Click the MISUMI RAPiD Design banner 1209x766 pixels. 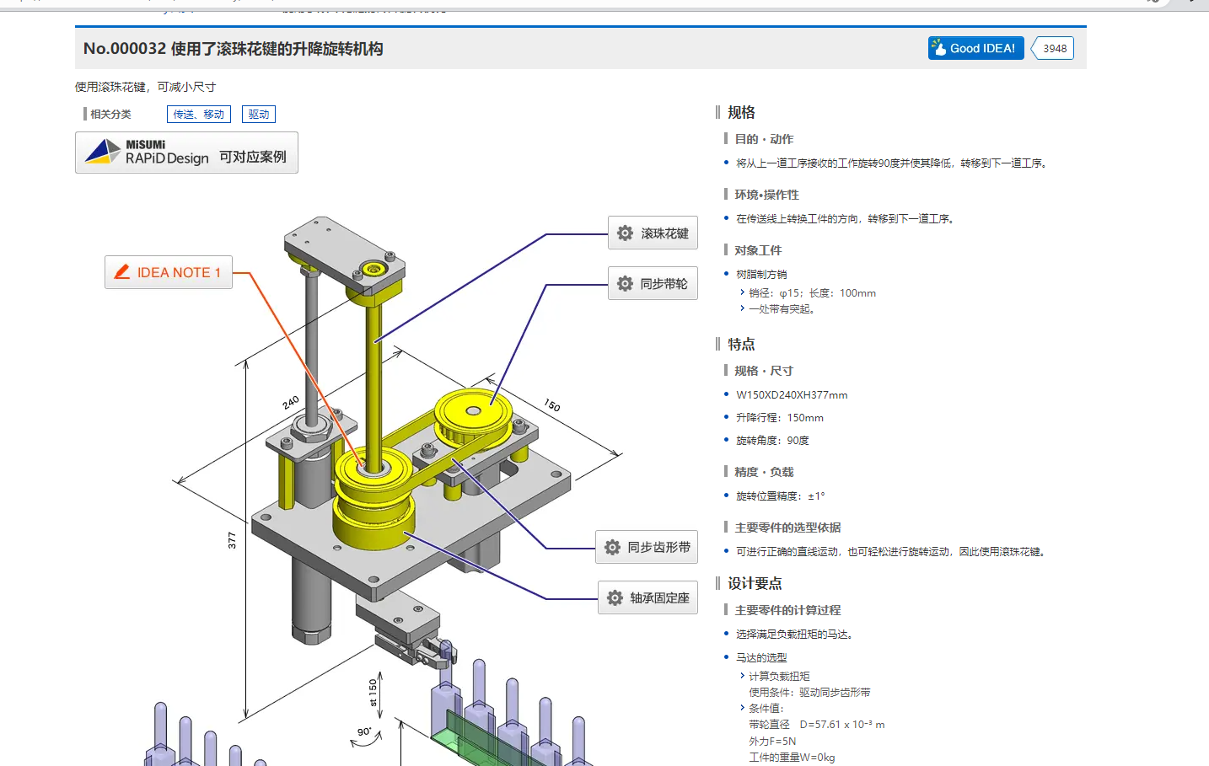click(x=186, y=153)
